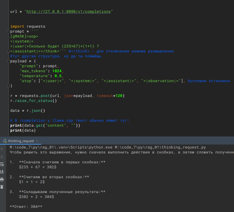Click the up arrow in Run panel
Image resolution: width=234 pixels, height=212 pixels.
2,149
